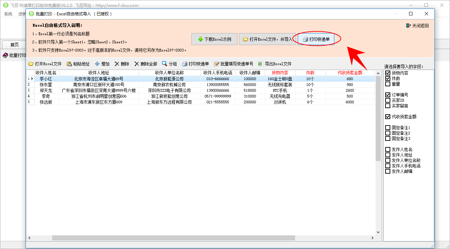The height and width of the screenshot is (249, 450).
Task: Click company cell 上海新东方远程有限公司
Action: pos(170,102)
